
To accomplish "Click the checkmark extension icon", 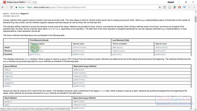I will 189,7.
